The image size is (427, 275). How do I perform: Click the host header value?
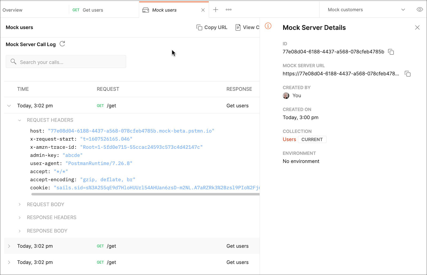click(x=131, y=131)
